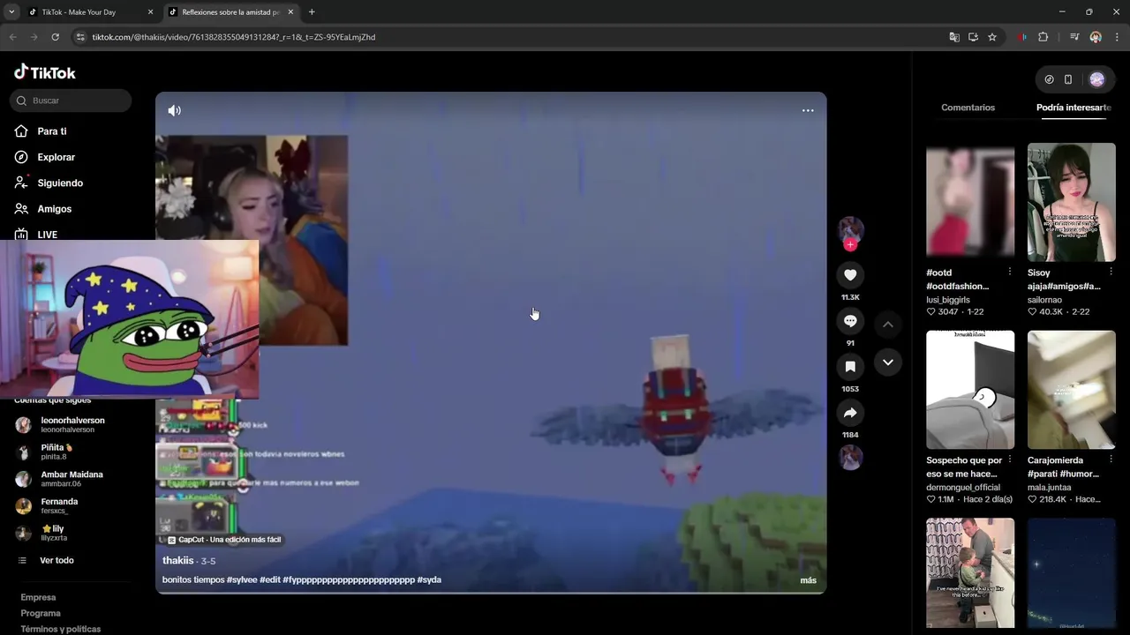Viewport: 1130px width, 635px height.
Task: Click the TikTok logo
Action: (x=45, y=72)
